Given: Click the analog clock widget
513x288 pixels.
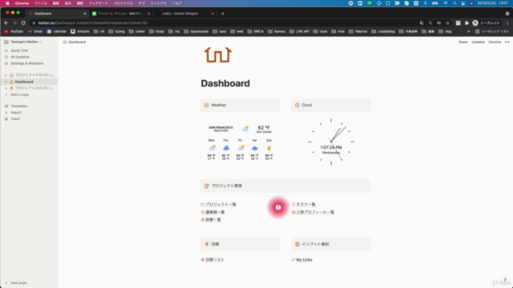Looking at the screenshot, I should tap(331, 142).
